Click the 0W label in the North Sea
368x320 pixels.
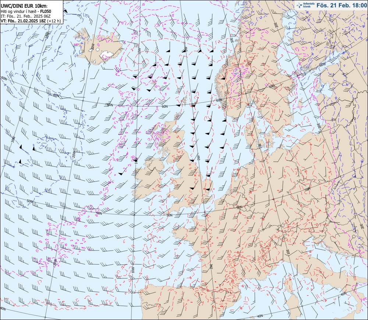tap(198, 158)
